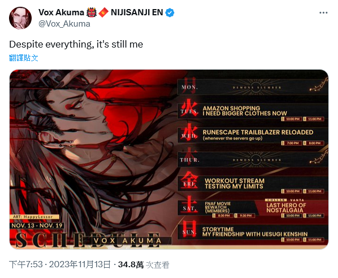Viewport: 338px width, 278px height.
Task: Open Vox Akuma's profile avatar
Action: tap(20, 18)
